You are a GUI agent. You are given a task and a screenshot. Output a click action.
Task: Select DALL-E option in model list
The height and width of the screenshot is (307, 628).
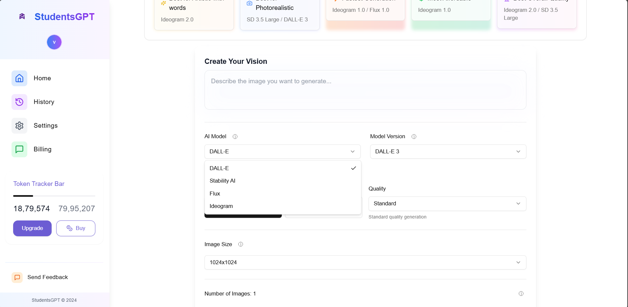[283, 168]
